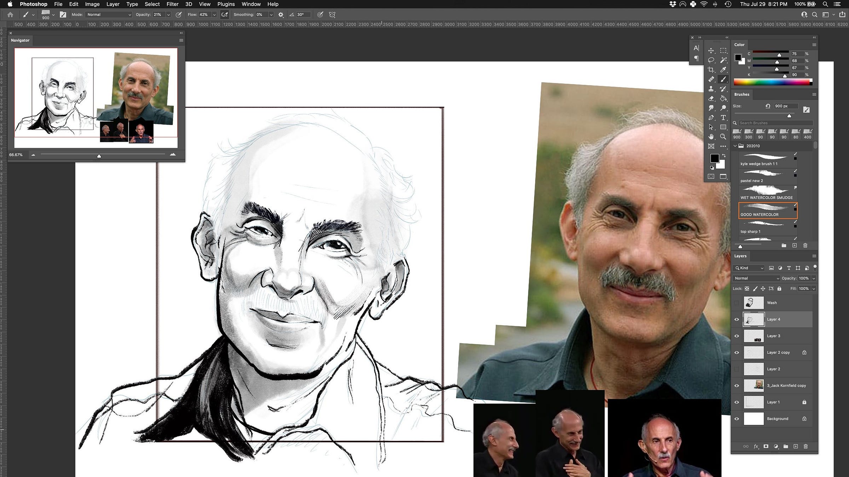The height and width of the screenshot is (477, 849).
Task: Select the Horizontal Type tool
Action: 723,118
